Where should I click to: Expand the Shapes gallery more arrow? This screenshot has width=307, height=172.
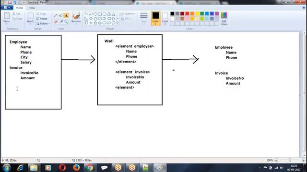click(118, 23)
